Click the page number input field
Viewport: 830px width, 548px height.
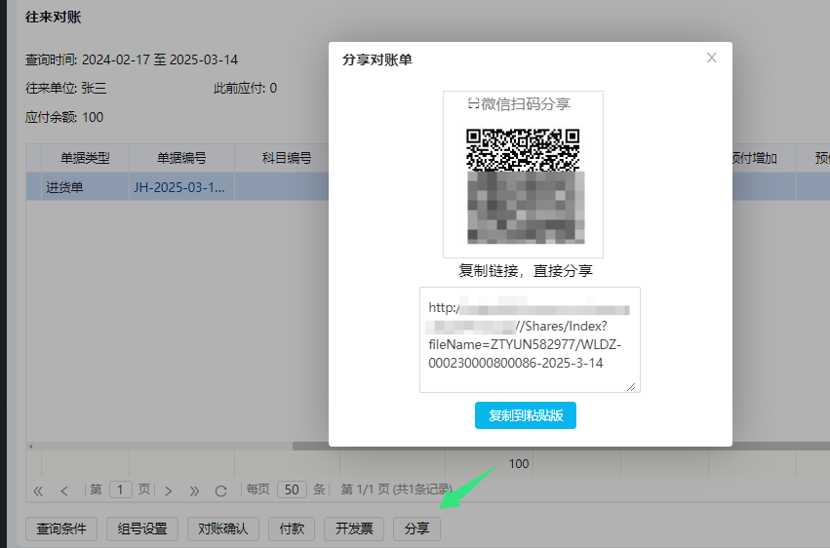[x=121, y=489]
